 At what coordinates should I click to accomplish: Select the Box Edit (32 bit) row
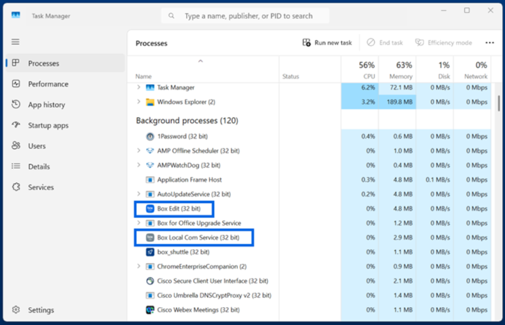309,209
